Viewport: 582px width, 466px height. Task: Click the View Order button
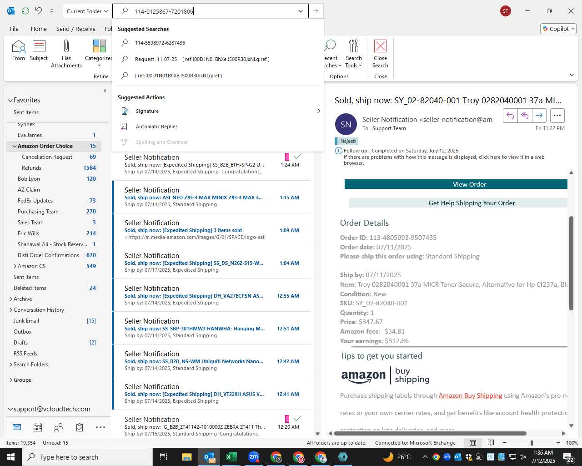(456, 184)
